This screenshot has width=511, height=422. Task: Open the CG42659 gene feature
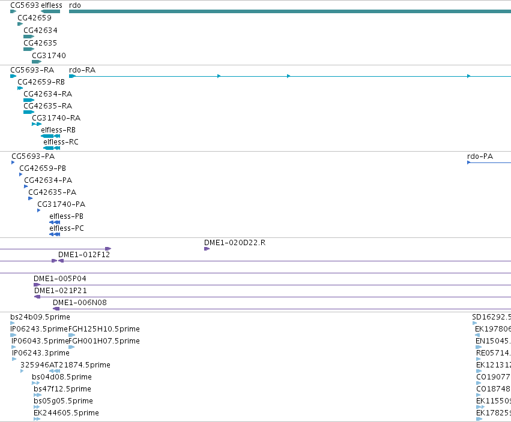(x=20, y=24)
